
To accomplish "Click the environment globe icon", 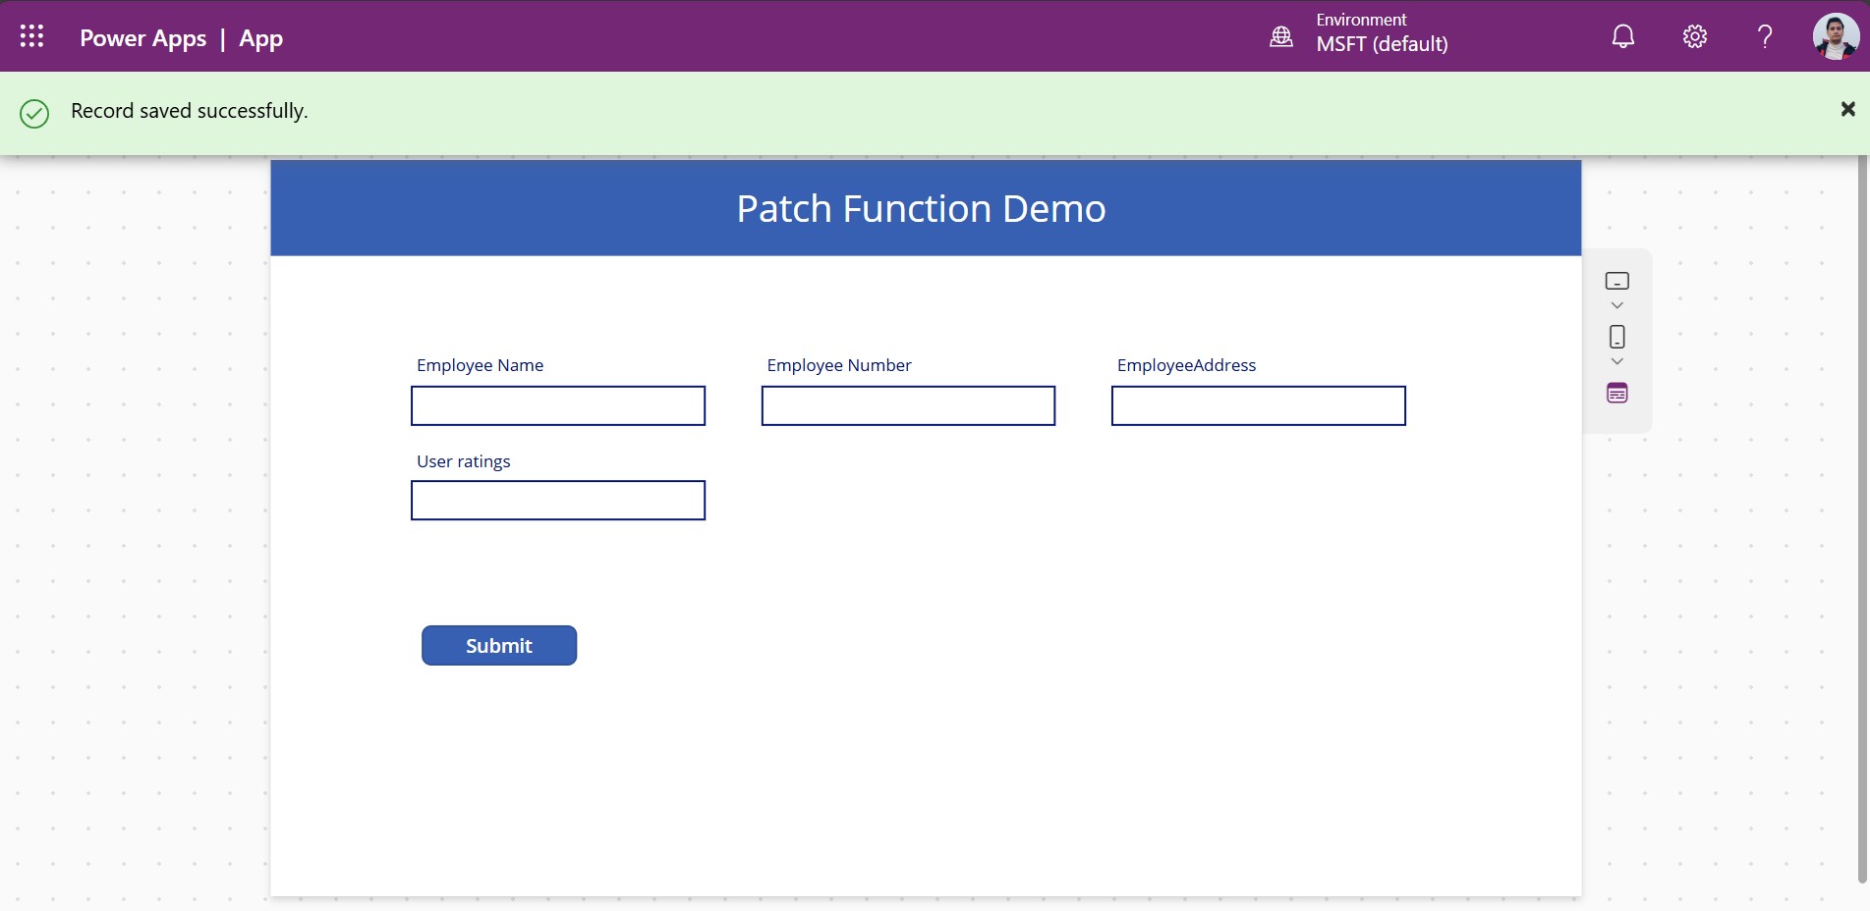I will point(1281,36).
